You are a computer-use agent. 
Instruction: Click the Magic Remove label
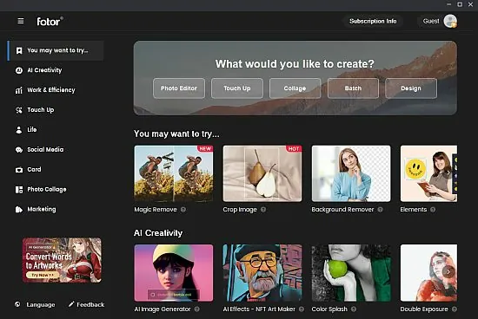(x=156, y=210)
